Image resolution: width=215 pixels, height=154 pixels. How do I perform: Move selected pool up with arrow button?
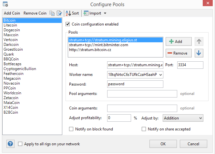click(x=199, y=41)
